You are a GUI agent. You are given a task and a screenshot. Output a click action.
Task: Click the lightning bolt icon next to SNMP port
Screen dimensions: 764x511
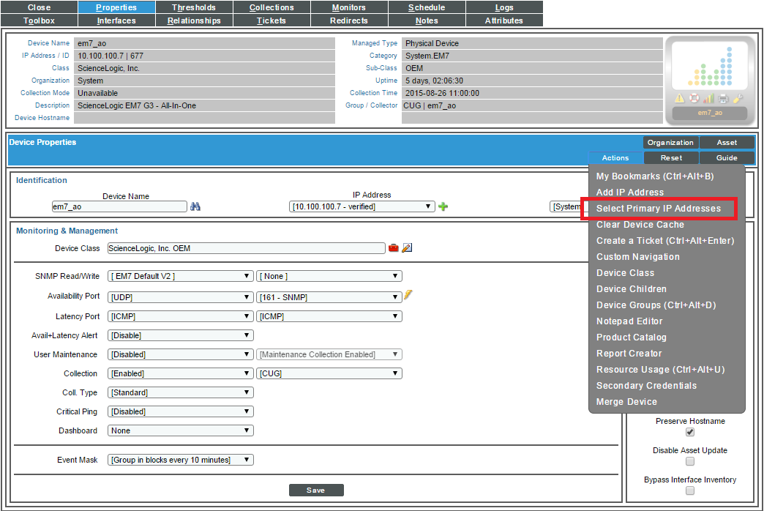click(x=408, y=296)
